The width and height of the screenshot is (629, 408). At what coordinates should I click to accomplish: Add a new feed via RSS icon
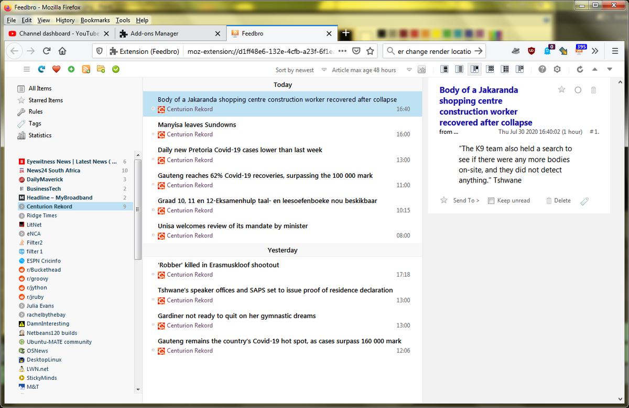(x=86, y=69)
